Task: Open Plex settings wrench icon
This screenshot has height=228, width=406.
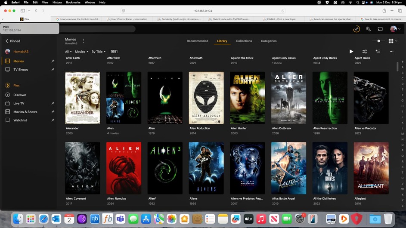Action: 368,29
